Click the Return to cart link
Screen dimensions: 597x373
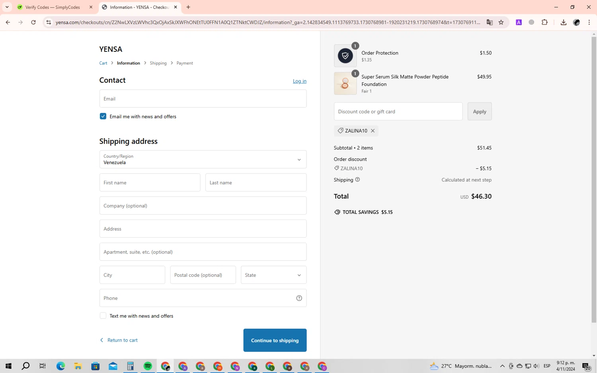coord(119,340)
